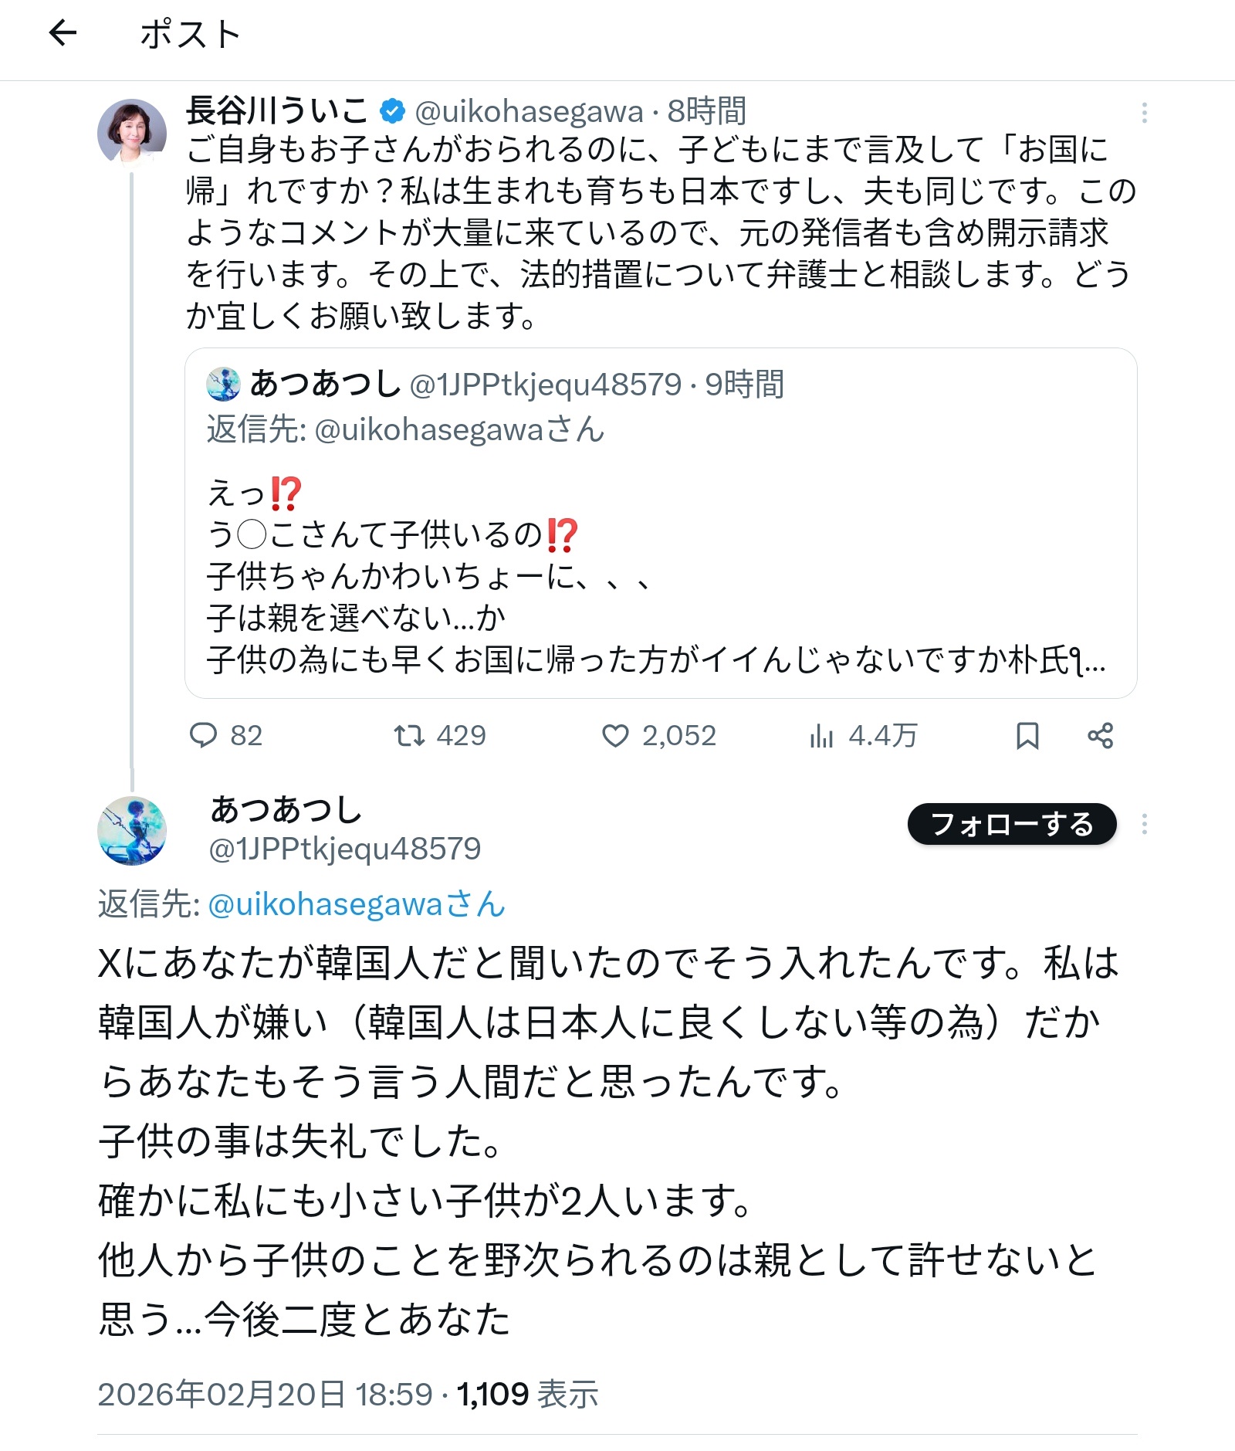
Task: Open 長谷川ういこ's profile photo
Action: coord(132,133)
